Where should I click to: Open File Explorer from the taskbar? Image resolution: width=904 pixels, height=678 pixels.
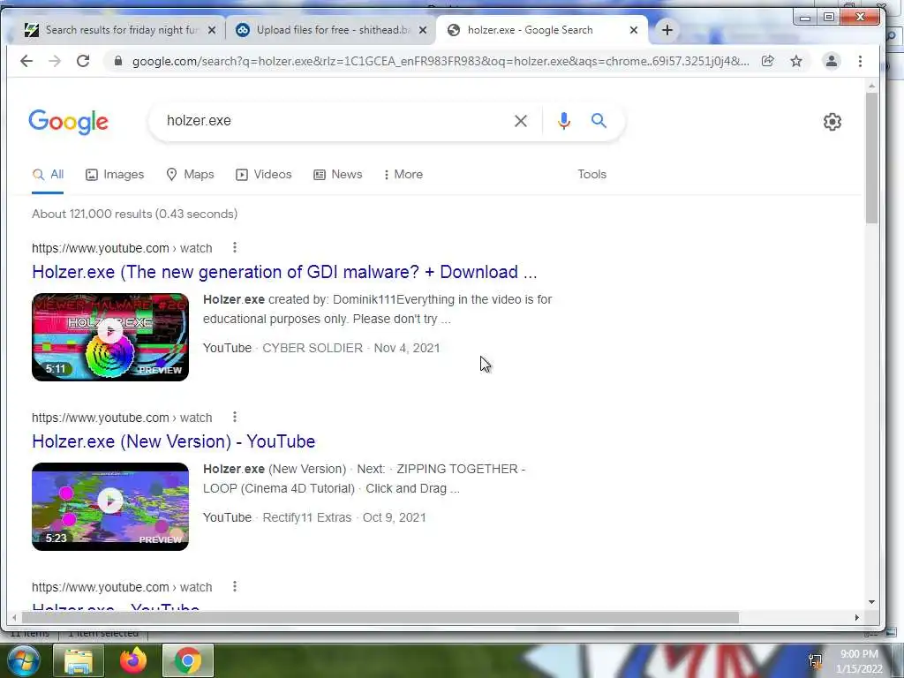pyautogui.click(x=79, y=660)
